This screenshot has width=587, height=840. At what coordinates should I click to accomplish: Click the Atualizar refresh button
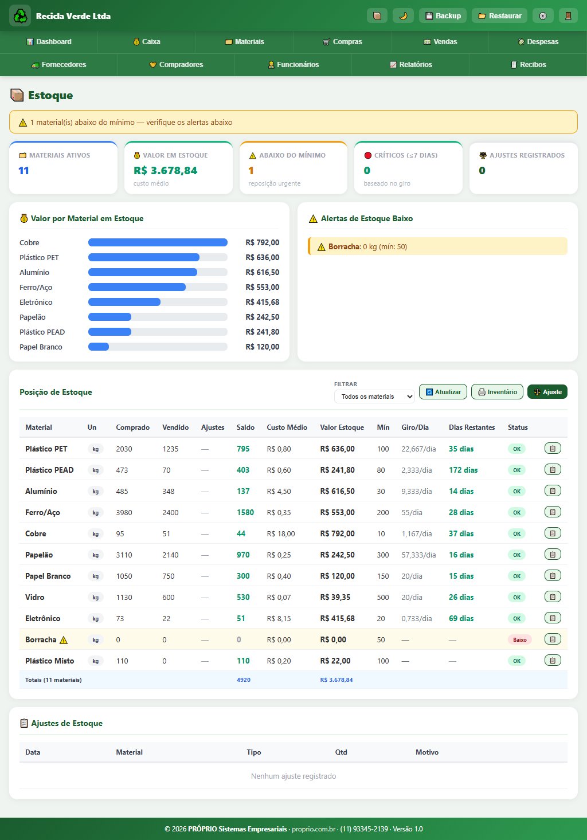pos(443,392)
